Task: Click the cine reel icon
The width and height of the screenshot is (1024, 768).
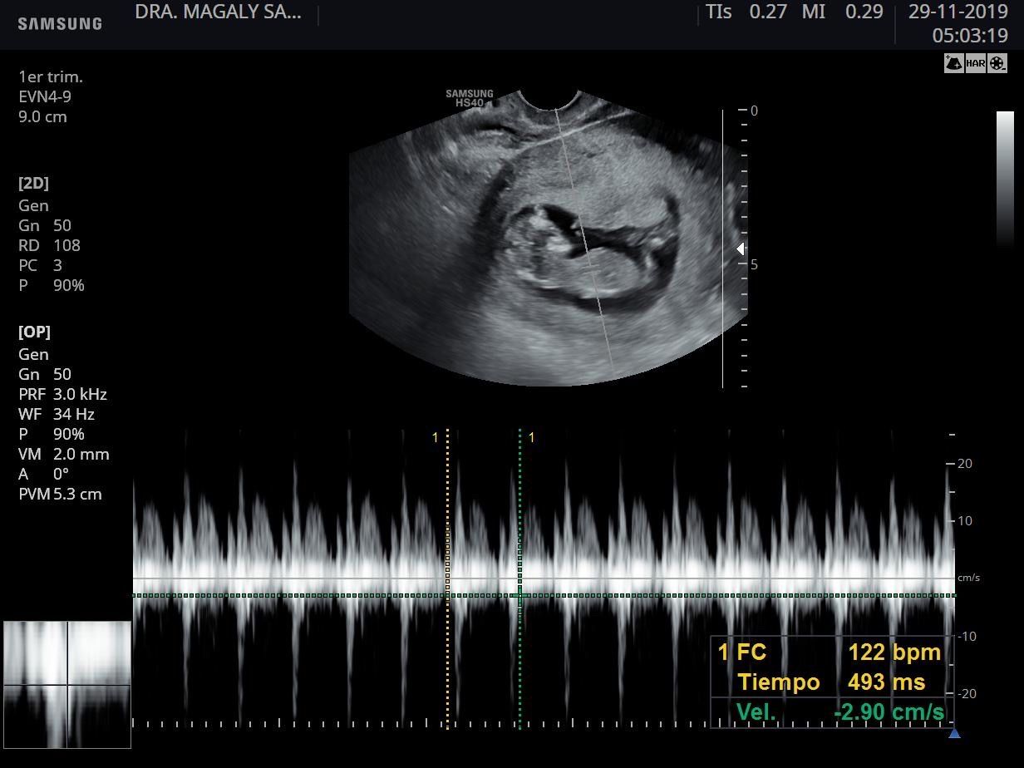Action: pos(997,63)
